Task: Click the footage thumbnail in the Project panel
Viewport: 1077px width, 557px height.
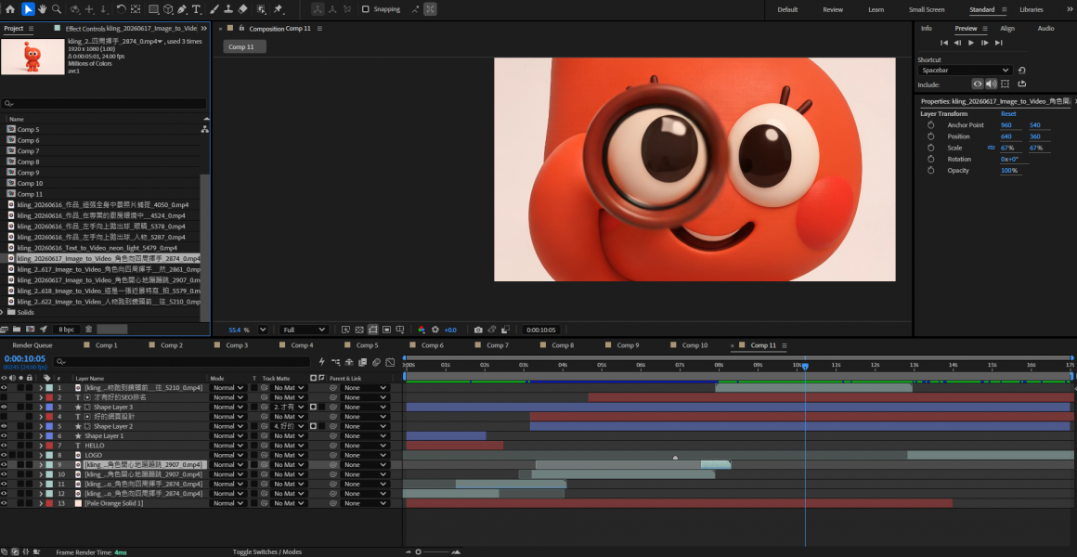Action: coord(33,57)
